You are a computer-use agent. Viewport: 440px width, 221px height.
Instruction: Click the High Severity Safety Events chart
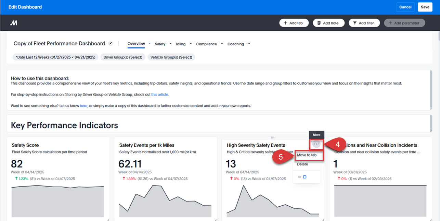[273, 201]
